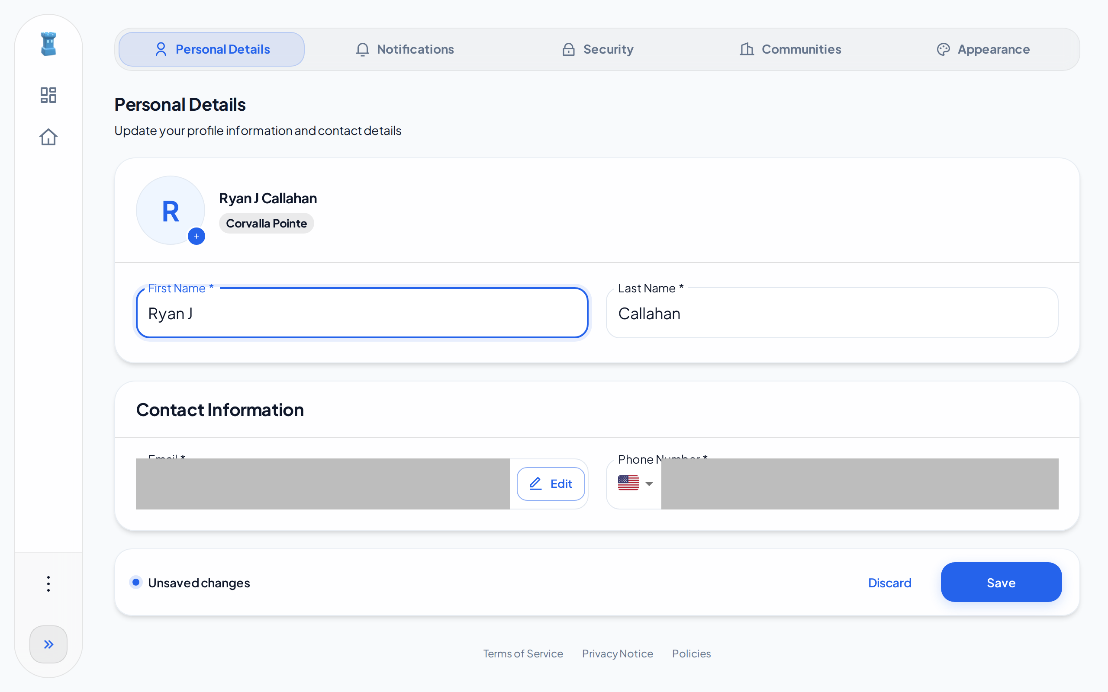1108x692 pixels.
Task: Open the Notifications tab
Action: 405,49
